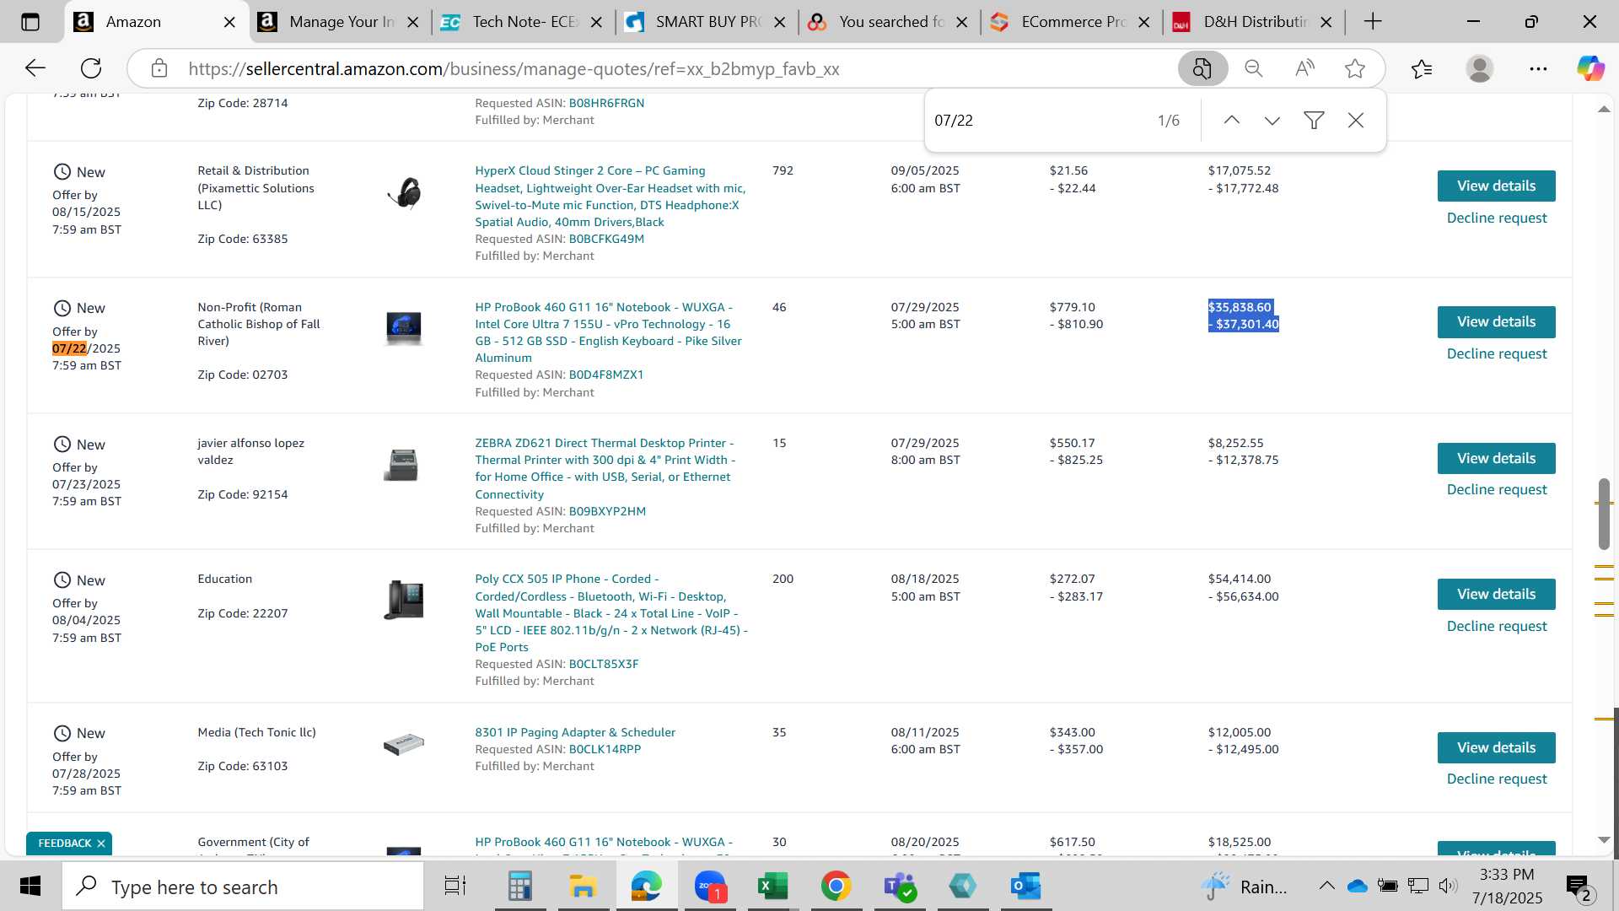Screen dimensions: 1619x911
Task: Click the HyperX headset product thumbnail
Action: (x=404, y=193)
